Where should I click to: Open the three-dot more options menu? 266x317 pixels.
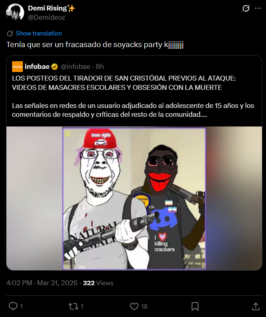tap(258, 8)
